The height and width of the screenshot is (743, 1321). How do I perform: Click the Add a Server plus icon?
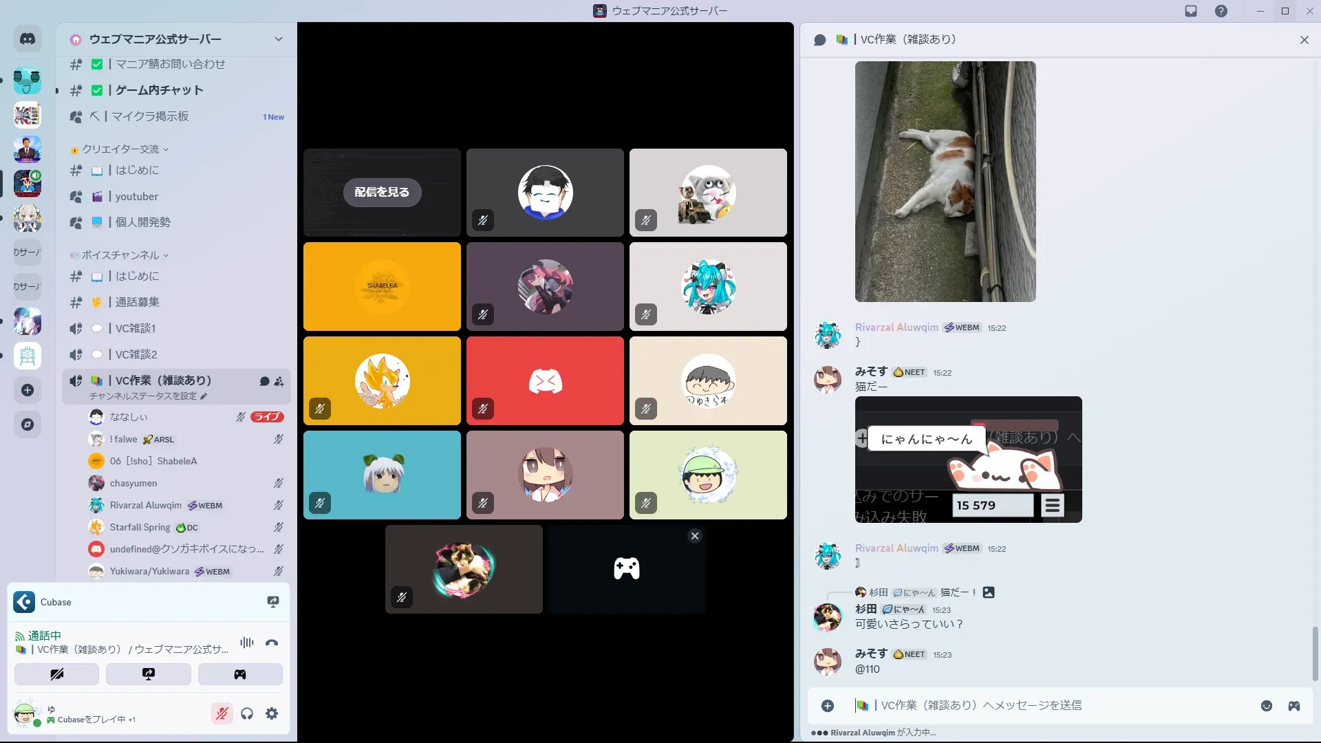click(x=28, y=390)
